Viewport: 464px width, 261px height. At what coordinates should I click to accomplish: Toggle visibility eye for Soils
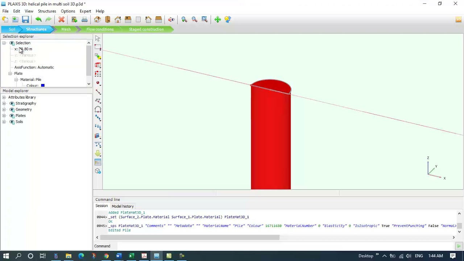tap(12, 122)
